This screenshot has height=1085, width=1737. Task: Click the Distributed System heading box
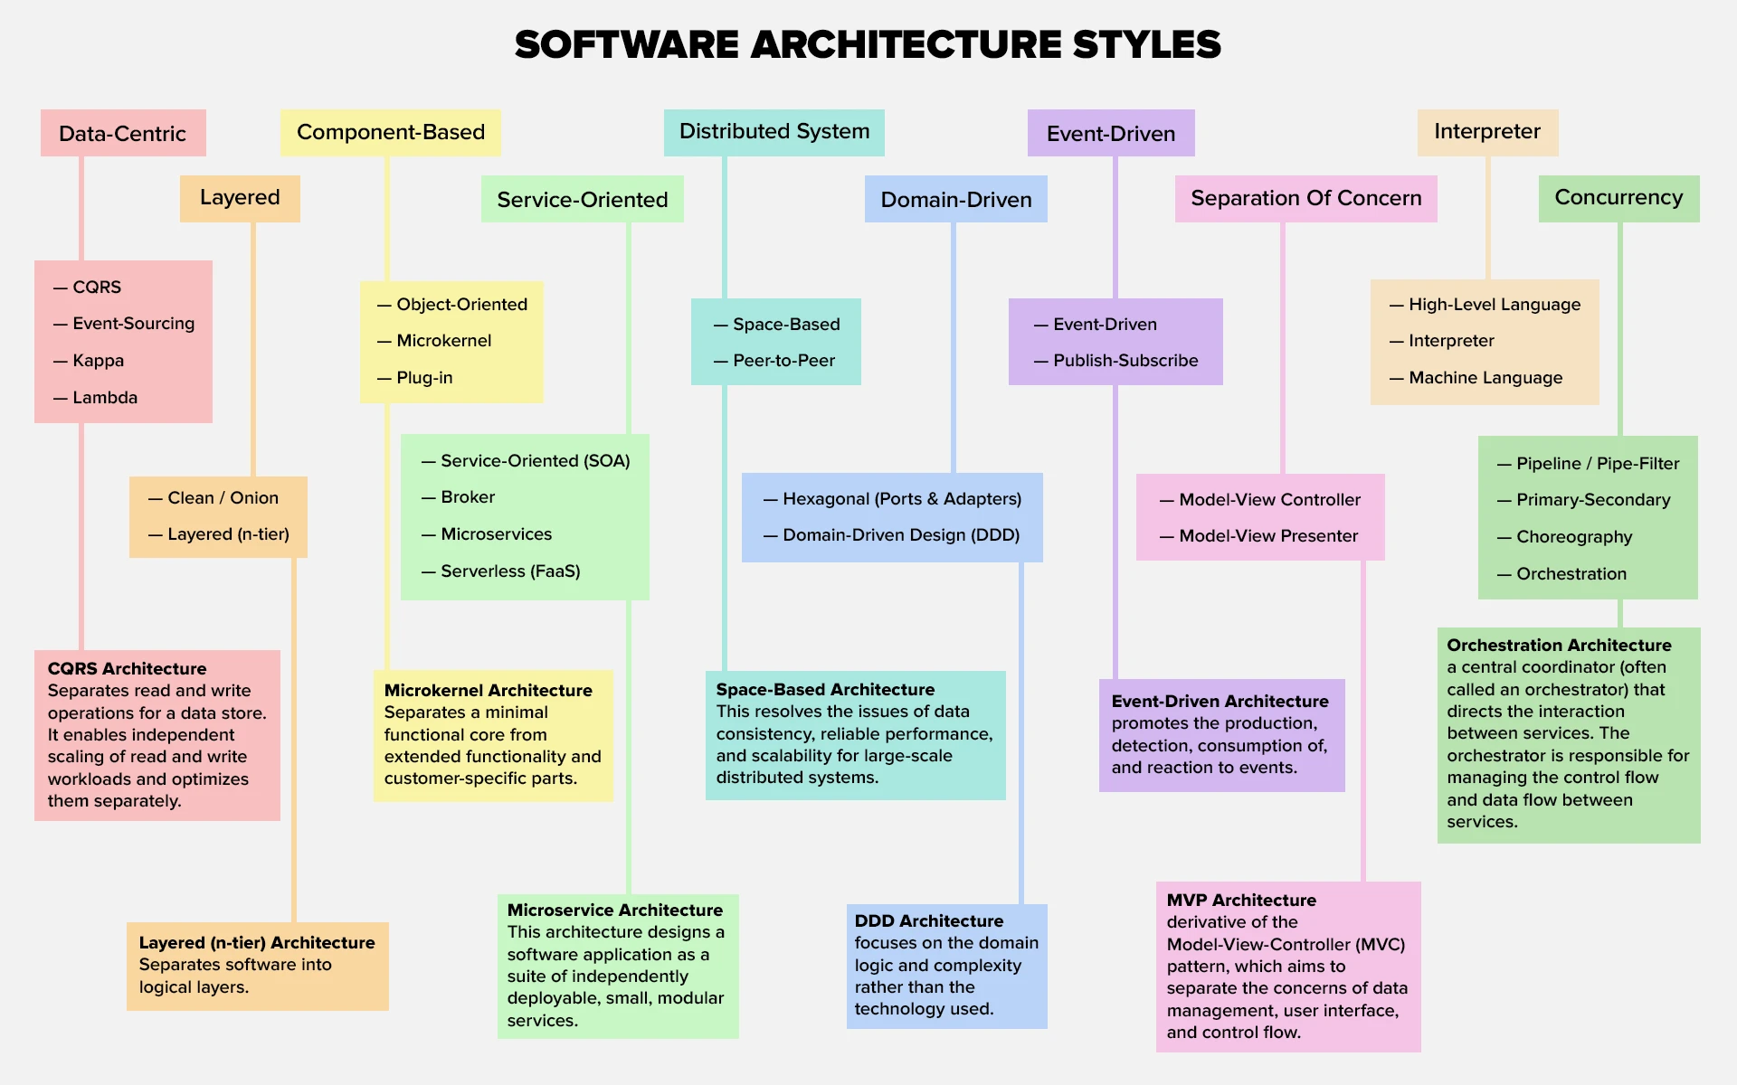coord(774,132)
